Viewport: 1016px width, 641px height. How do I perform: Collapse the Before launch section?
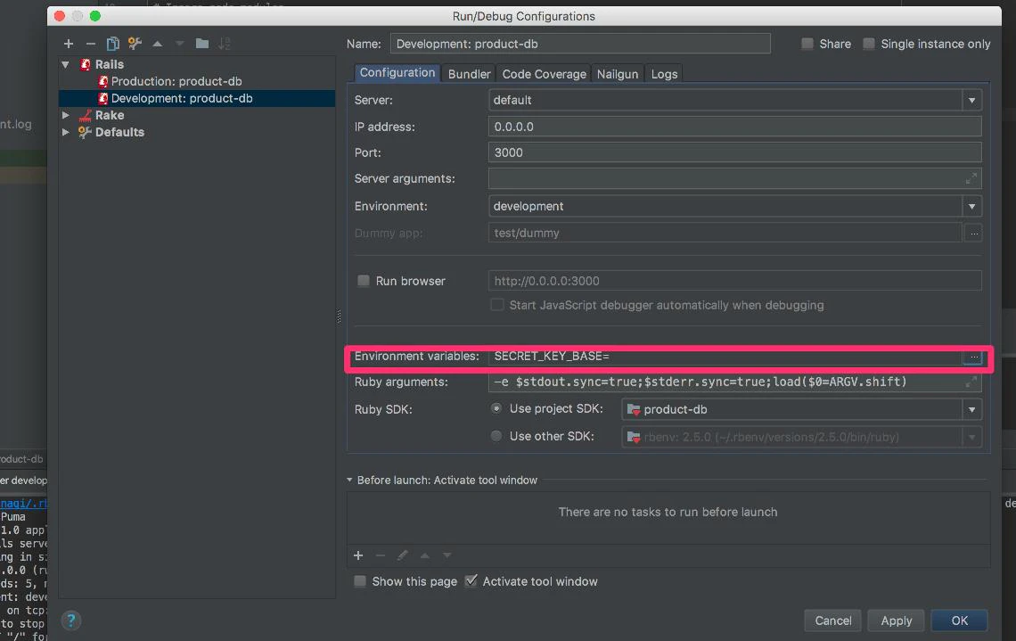[x=349, y=480]
